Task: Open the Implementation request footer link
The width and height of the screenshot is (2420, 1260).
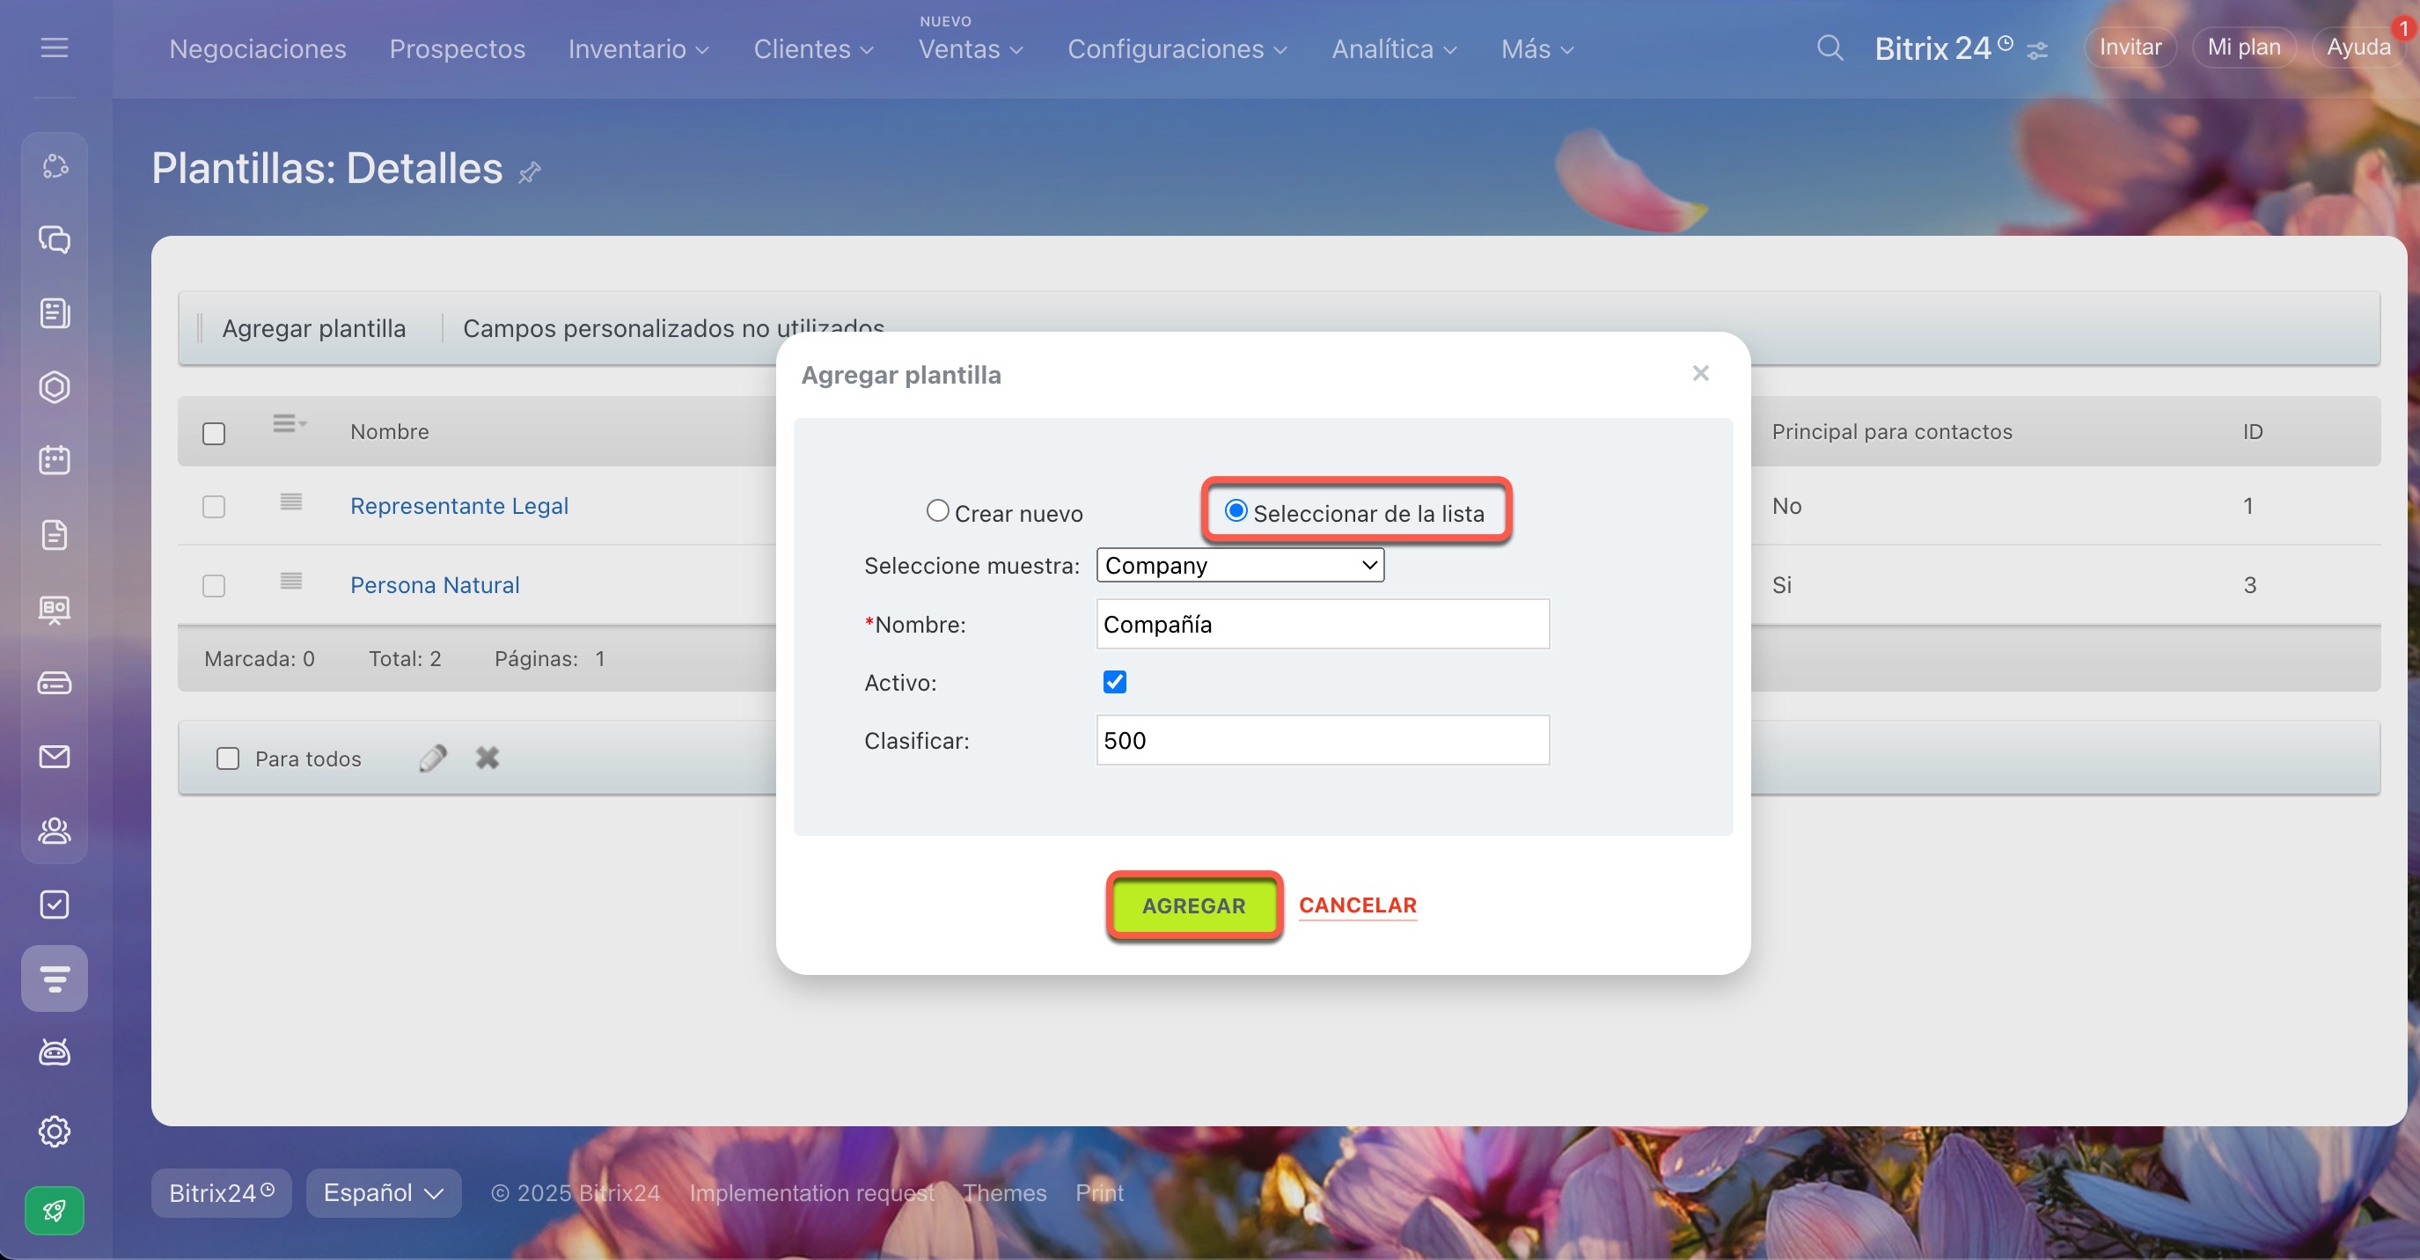Action: (x=812, y=1192)
